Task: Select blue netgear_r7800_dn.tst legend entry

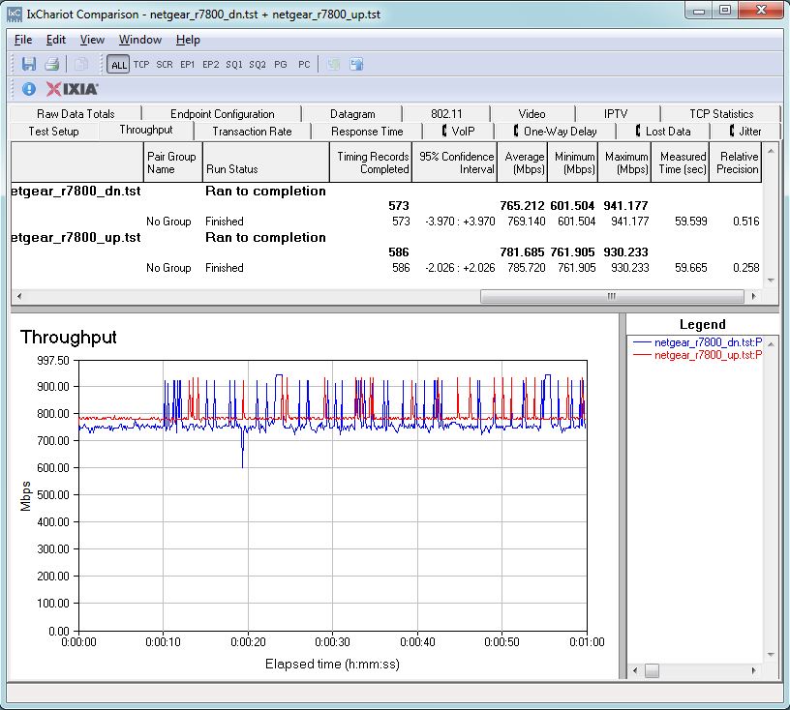Action: [x=697, y=342]
